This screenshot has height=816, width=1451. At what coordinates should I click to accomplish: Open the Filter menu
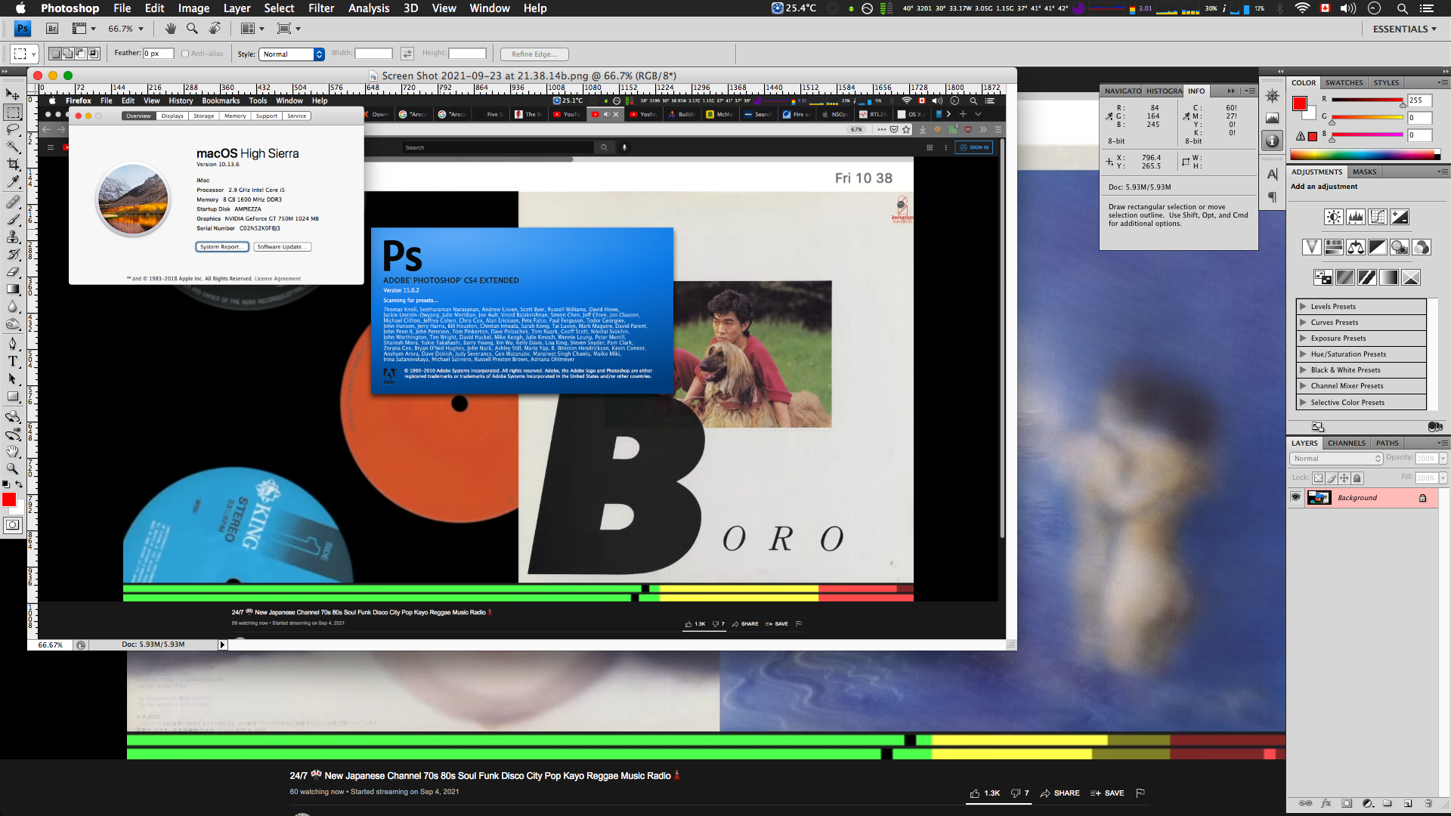[x=321, y=8]
